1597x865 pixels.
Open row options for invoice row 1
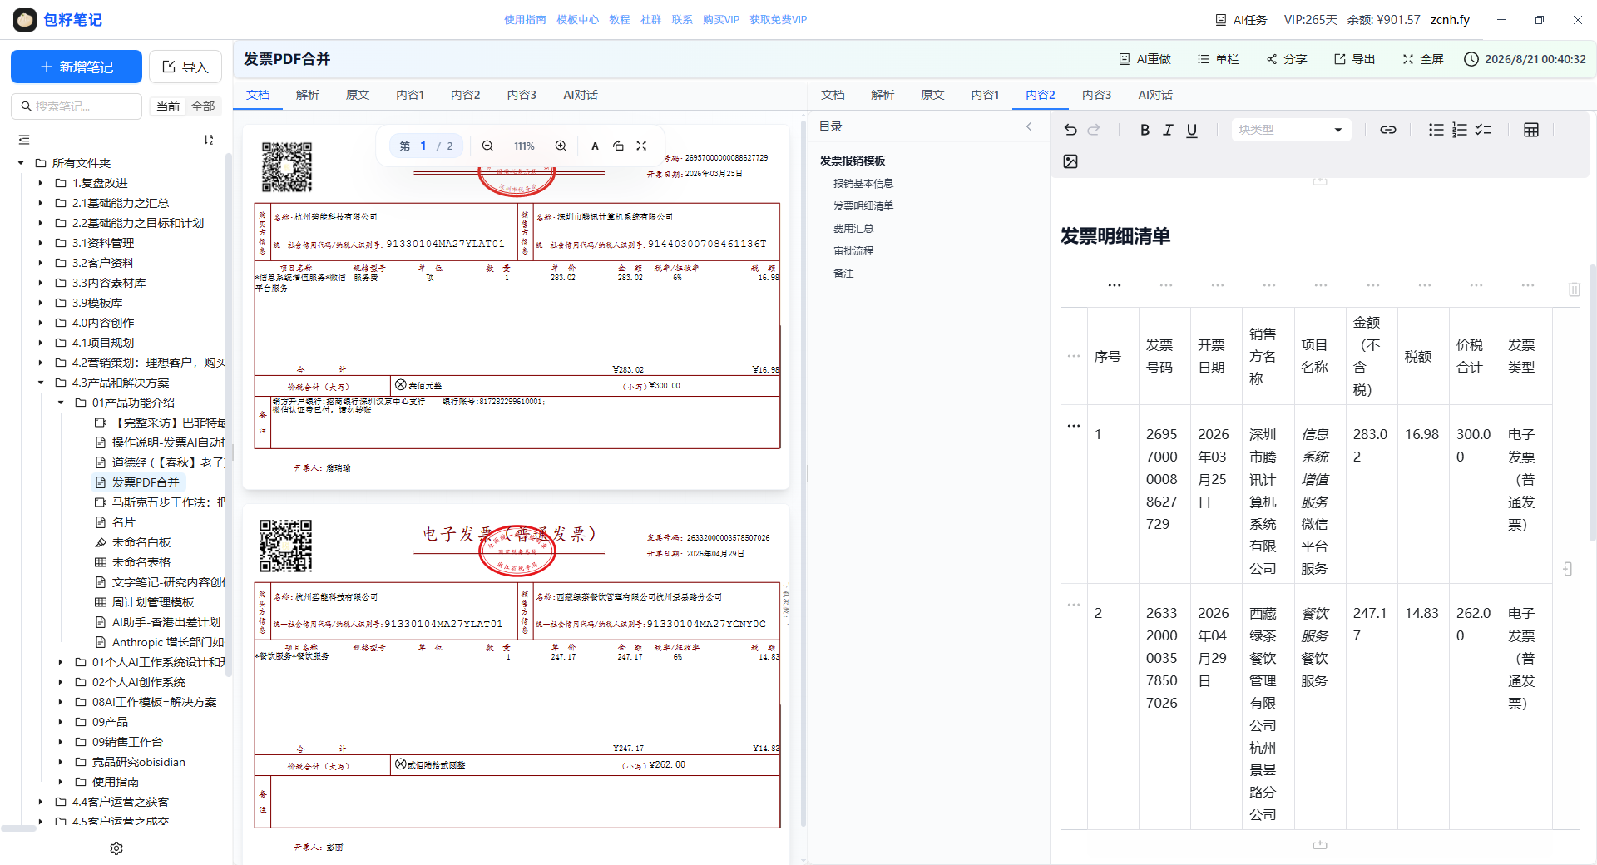pyautogui.click(x=1074, y=426)
